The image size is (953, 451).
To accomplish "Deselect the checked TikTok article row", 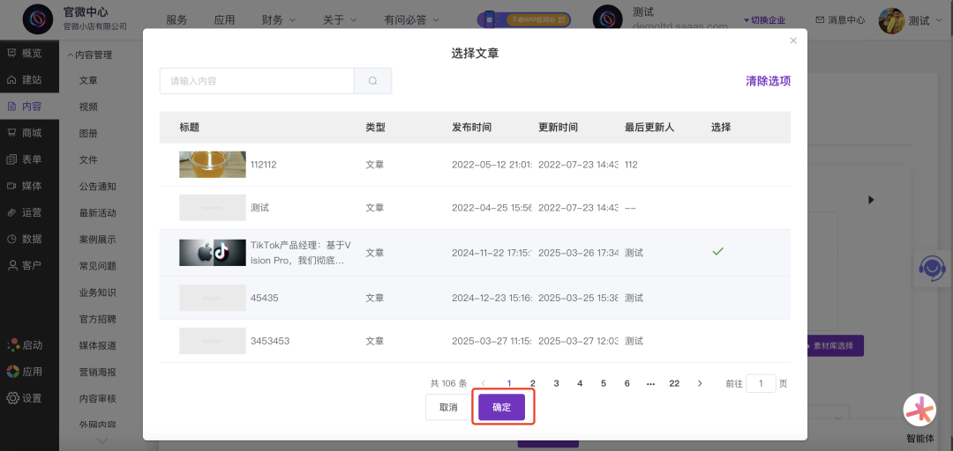I will click(x=717, y=252).
